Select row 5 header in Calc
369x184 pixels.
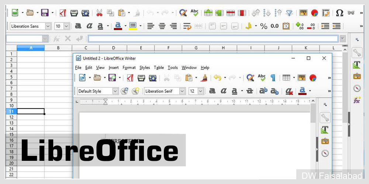coord(11,77)
